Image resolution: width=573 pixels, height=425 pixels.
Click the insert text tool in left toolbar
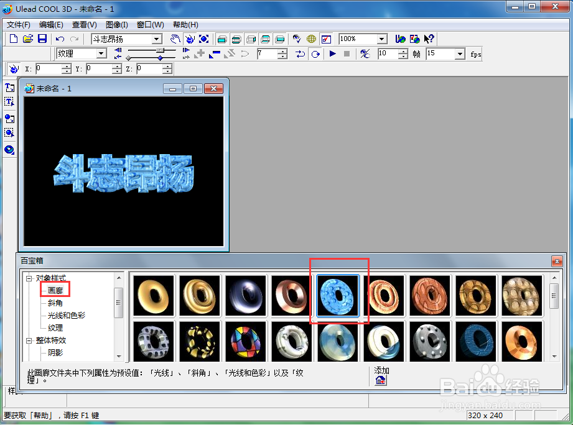(x=9, y=88)
